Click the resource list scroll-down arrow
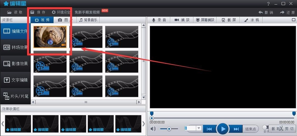This screenshot has width=297, height=136. click(x=144, y=97)
